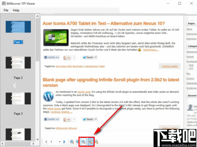Click the Hints subcategory link
Screen dimensions: 197x147
coord(191,65)
